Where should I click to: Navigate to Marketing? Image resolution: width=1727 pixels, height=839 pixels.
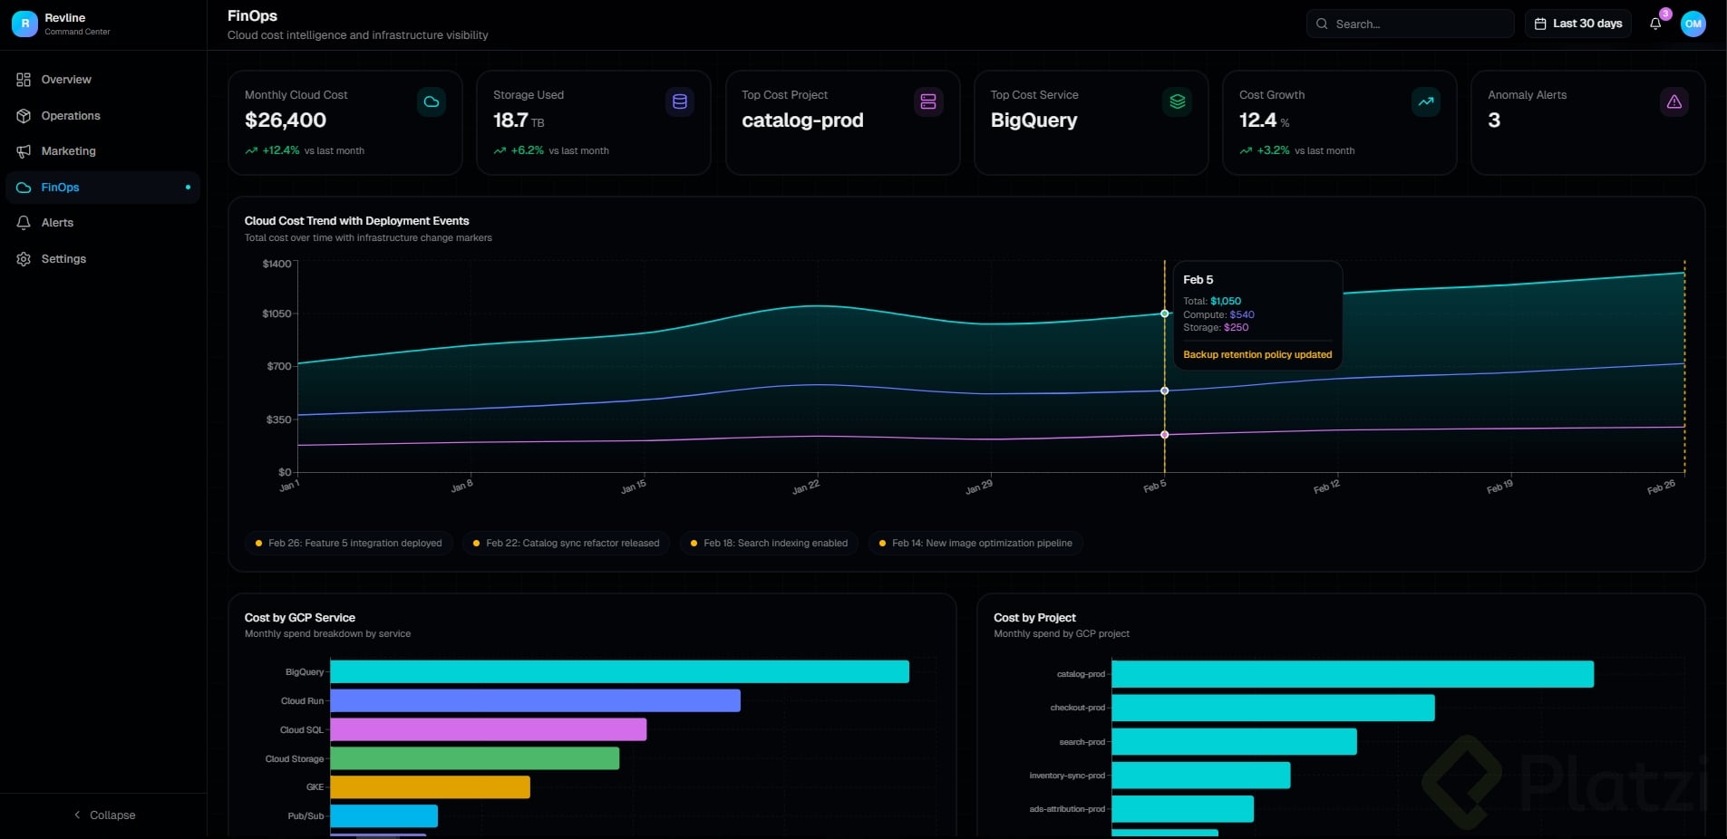click(x=102, y=151)
